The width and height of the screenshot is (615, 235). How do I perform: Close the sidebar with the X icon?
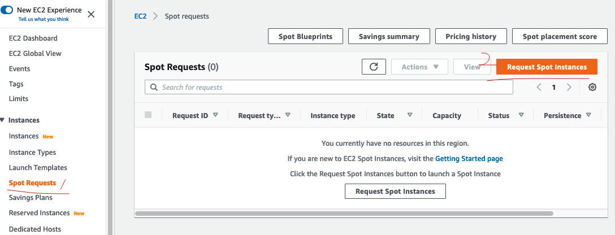91,15
